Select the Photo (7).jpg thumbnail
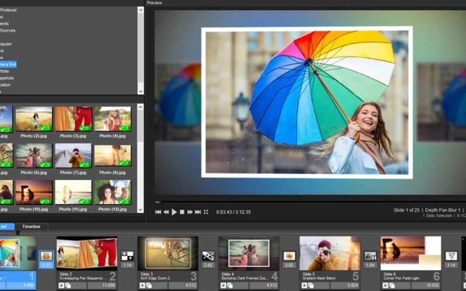The width and height of the screenshot is (466, 291). click(x=73, y=155)
